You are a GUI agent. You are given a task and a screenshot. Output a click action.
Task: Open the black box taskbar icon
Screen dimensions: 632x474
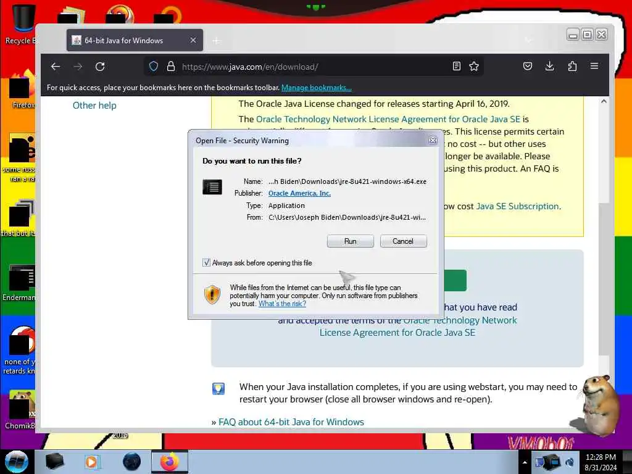click(x=55, y=462)
